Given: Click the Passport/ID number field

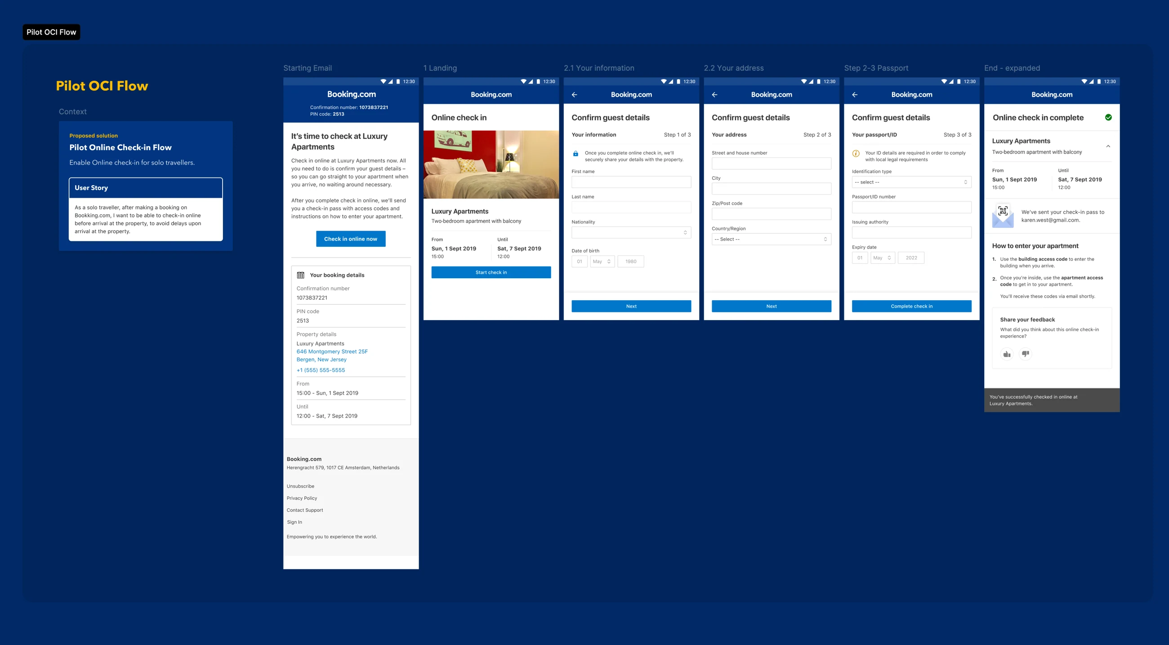Looking at the screenshot, I should [911, 207].
